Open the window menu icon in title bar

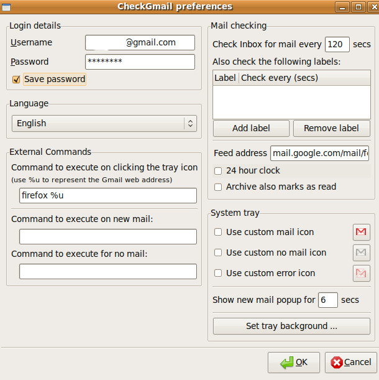6,7
